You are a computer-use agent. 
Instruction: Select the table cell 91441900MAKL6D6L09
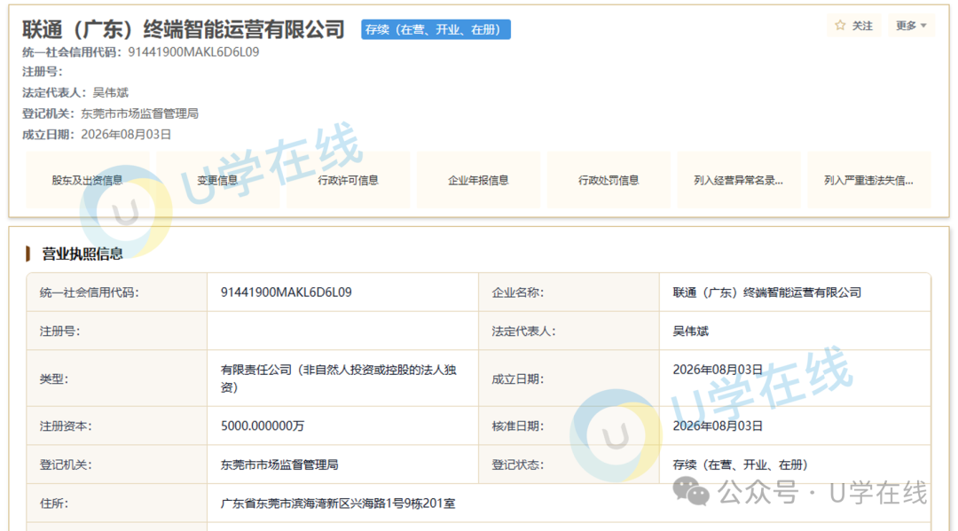click(286, 293)
